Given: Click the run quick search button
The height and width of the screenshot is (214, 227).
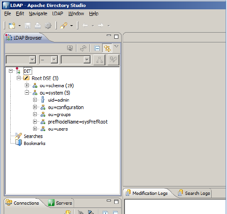Looking at the screenshot, I should (113, 60).
